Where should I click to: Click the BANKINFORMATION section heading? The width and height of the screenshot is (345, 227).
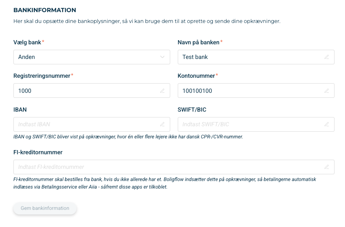point(45,10)
